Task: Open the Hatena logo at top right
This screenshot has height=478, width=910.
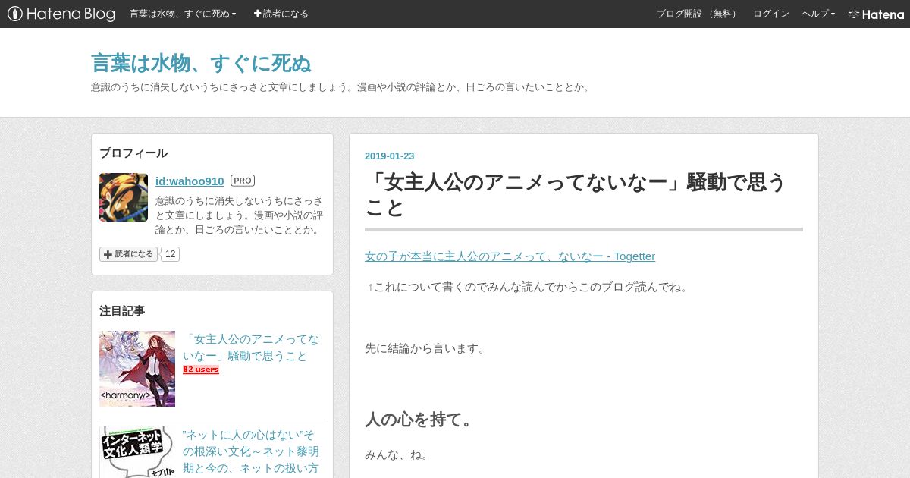Action: tap(876, 14)
